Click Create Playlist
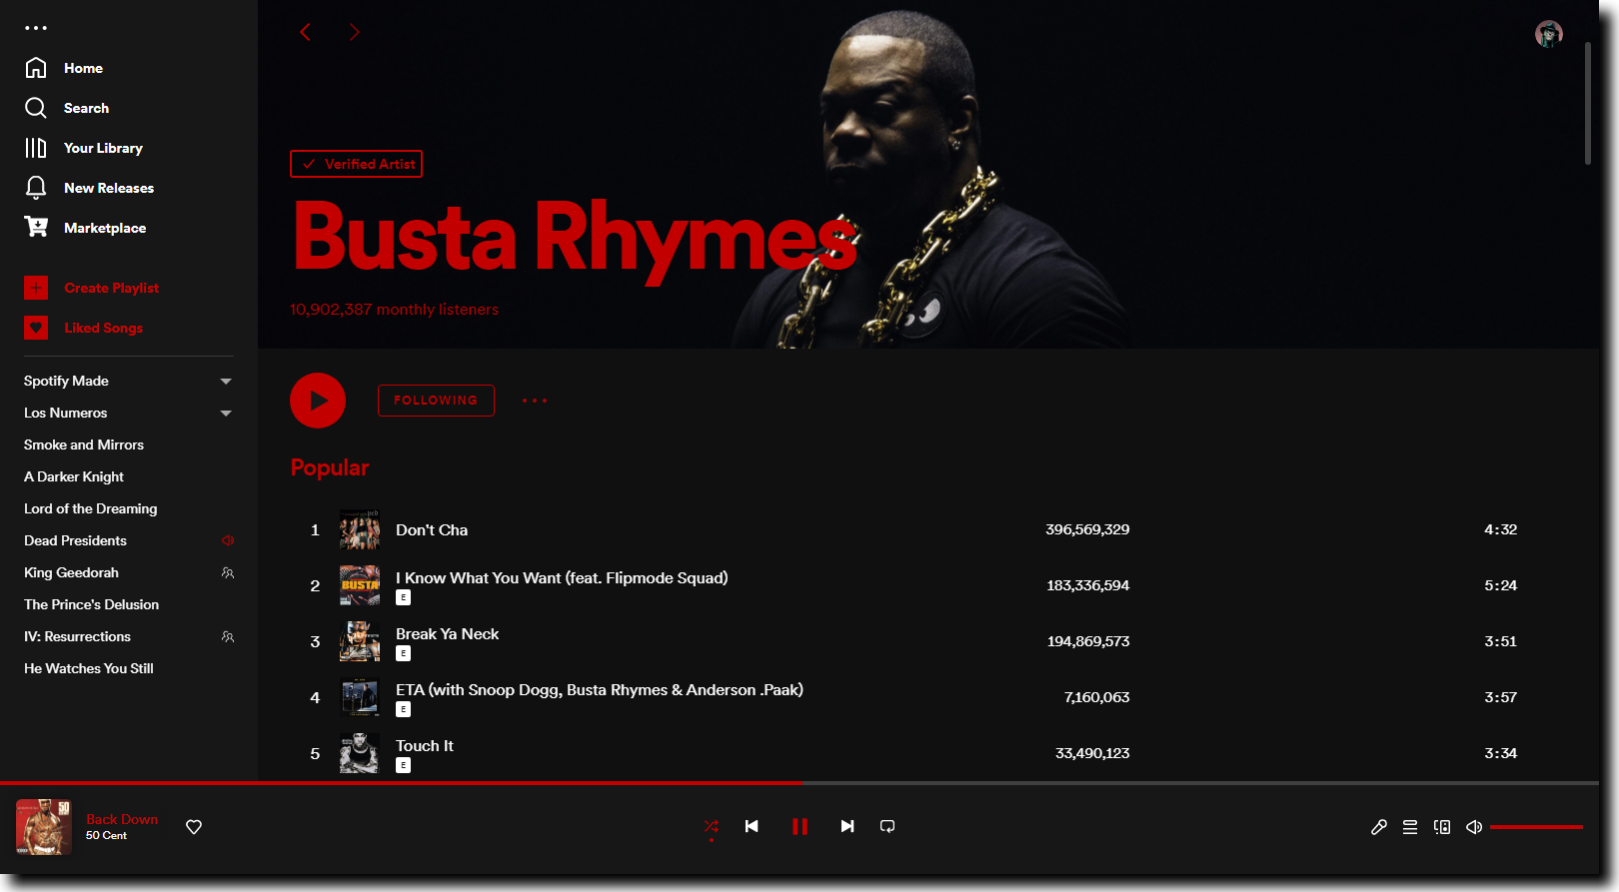This screenshot has height=892, width=1619. point(111,288)
